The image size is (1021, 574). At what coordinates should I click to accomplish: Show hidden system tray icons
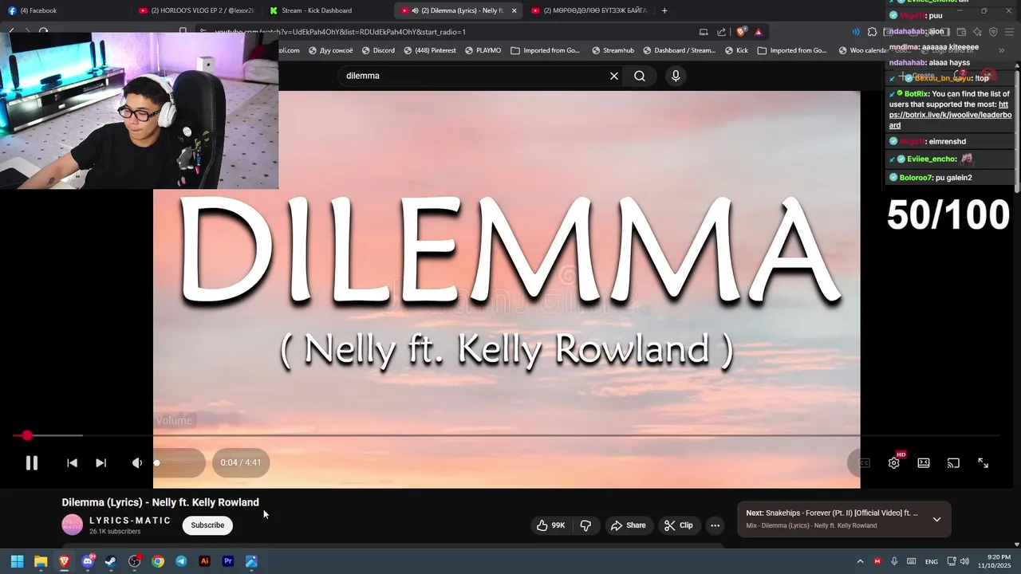pos(860,561)
